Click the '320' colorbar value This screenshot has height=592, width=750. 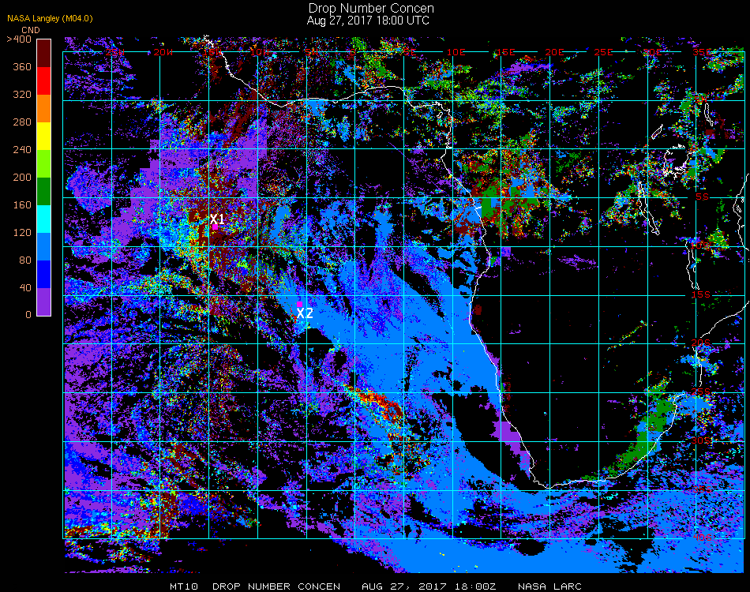tap(22, 94)
